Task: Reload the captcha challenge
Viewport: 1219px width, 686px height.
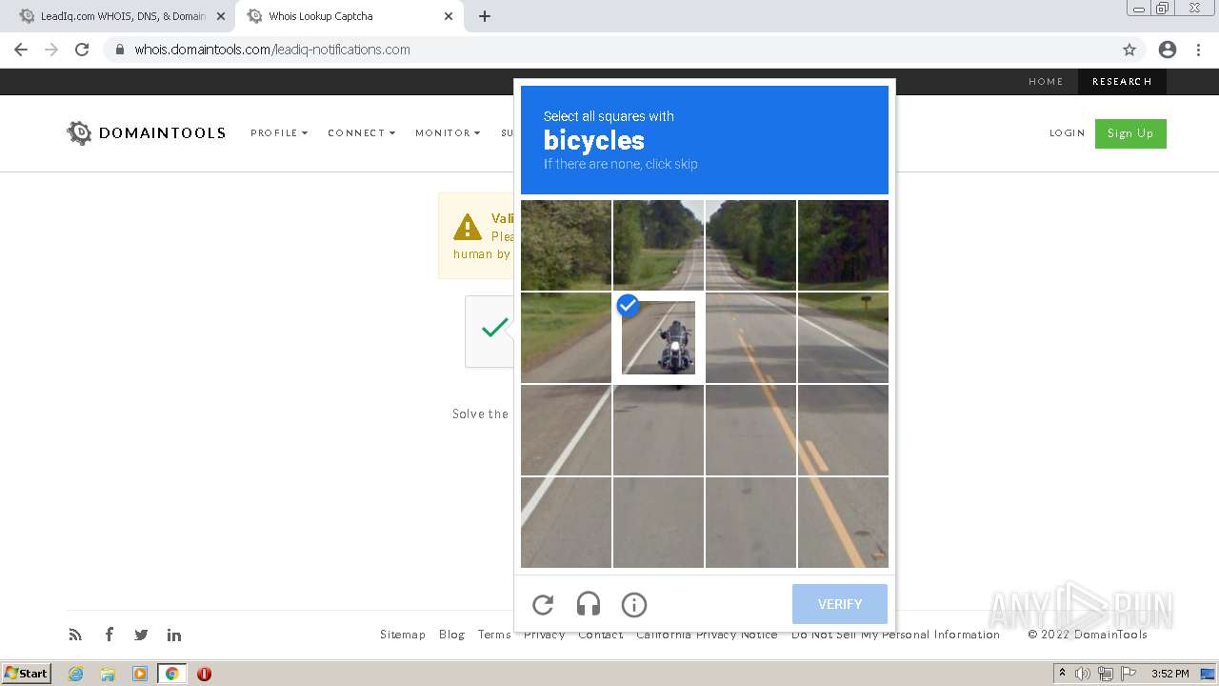Action: (543, 604)
